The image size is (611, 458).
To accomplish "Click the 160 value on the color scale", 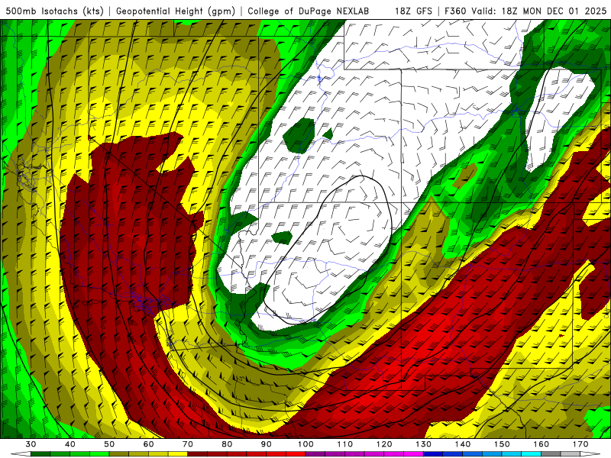I will click(541, 444).
